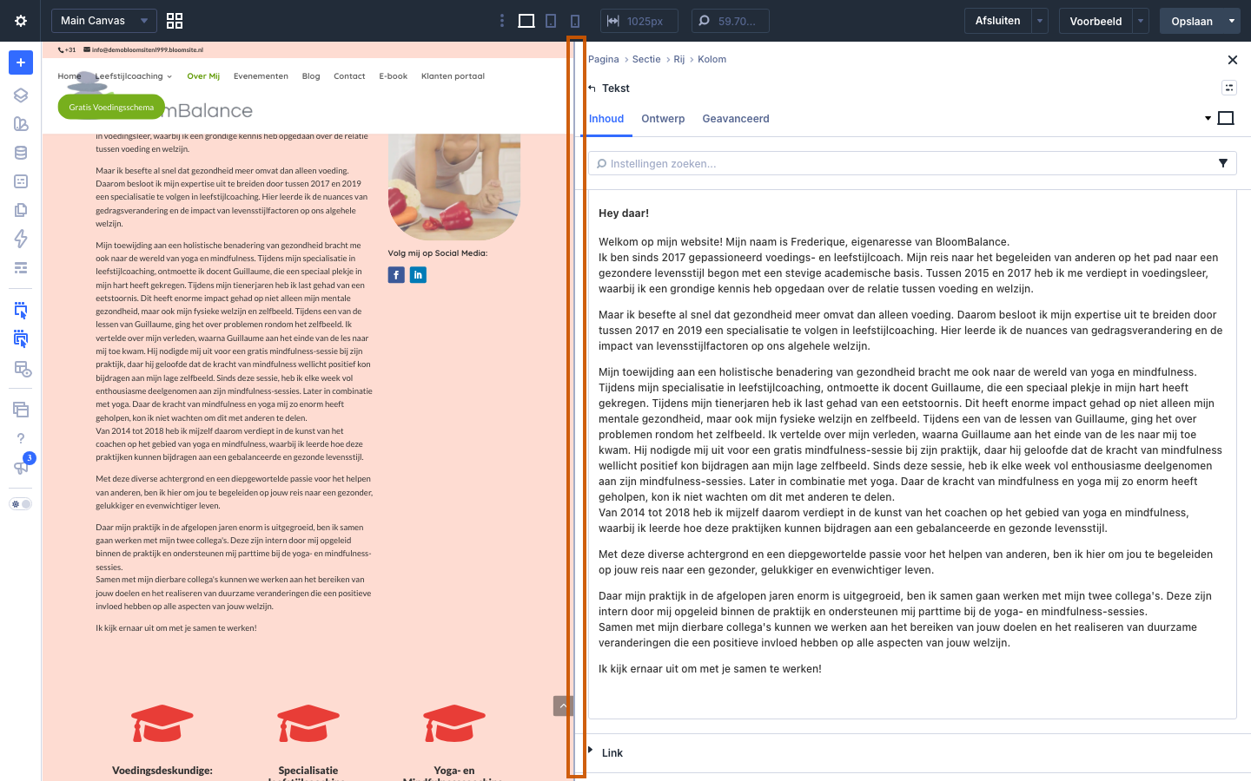This screenshot has height=781, width=1251.
Task: Click Klanten portaal in the site menu
Action: 453,76
